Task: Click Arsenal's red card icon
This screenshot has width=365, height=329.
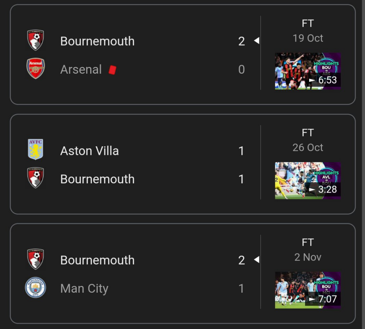Action: 113,69
